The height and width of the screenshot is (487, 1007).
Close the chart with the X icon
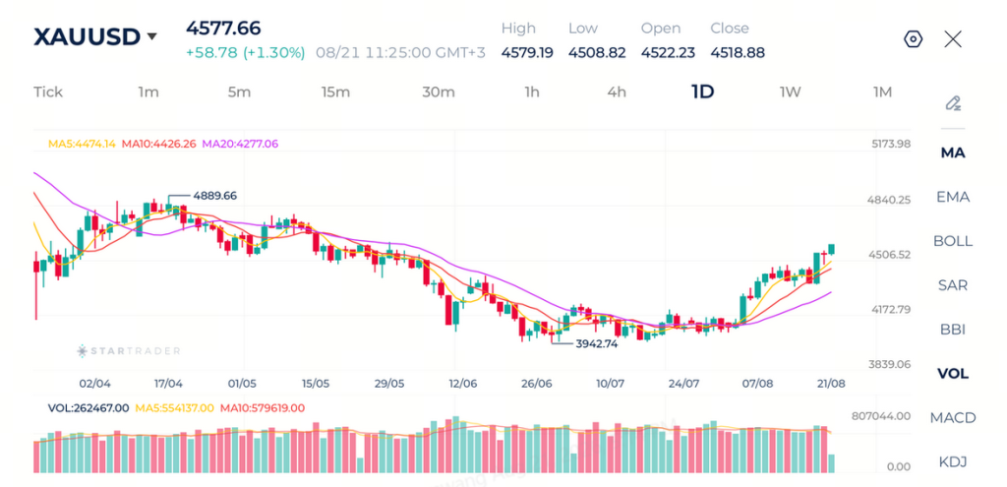click(953, 39)
